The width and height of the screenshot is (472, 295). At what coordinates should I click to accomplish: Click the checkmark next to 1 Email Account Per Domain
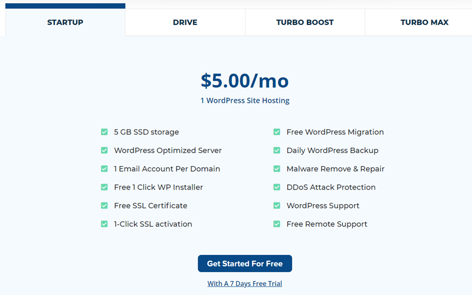pos(104,169)
